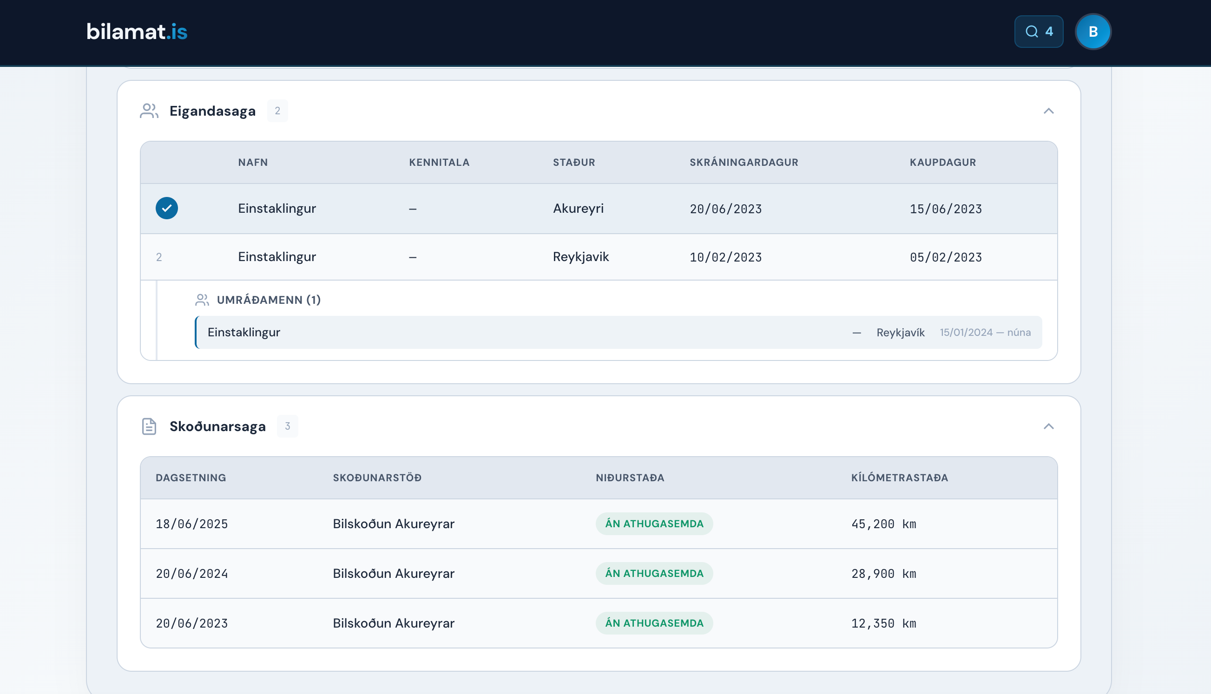Viewport: 1211px width, 694px height.
Task: Click the magnifier icon in the header
Action: (1031, 32)
